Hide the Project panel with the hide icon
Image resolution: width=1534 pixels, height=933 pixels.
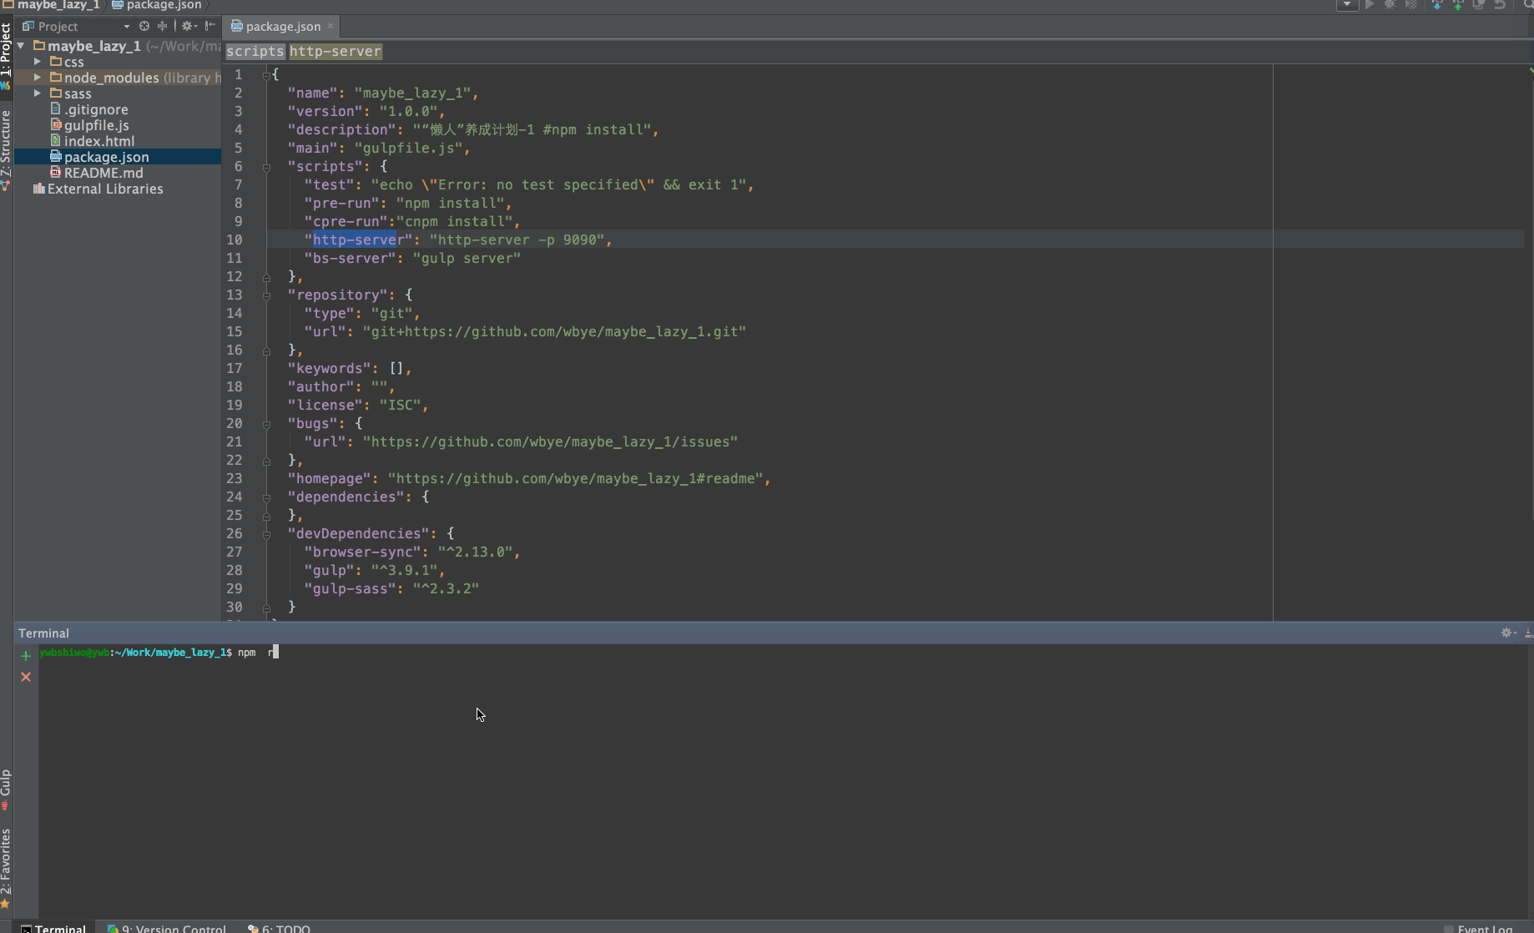coord(210,26)
